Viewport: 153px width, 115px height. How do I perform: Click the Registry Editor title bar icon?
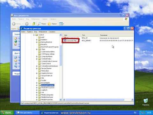point(22,28)
